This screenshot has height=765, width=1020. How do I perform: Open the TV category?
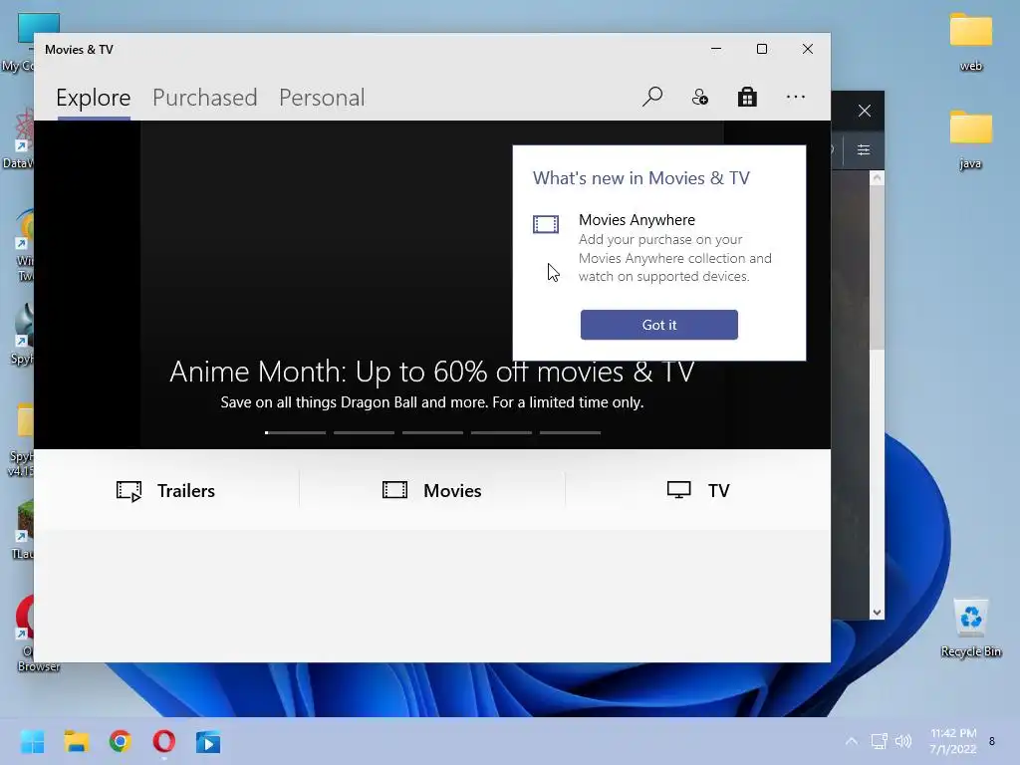(698, 490)
